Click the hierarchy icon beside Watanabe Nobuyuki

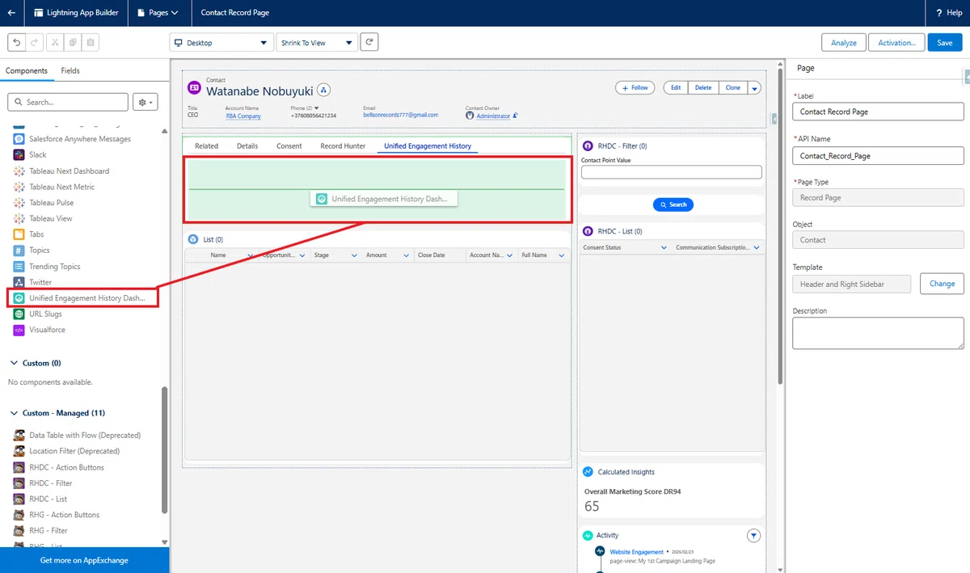click(x=324, y=90)
